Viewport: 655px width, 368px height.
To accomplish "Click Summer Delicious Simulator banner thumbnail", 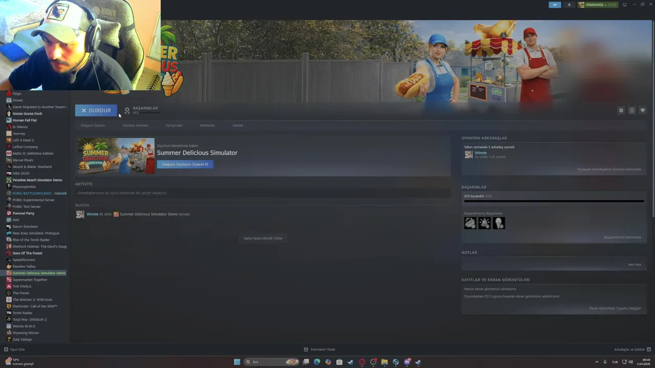I will tap(116, 156).
